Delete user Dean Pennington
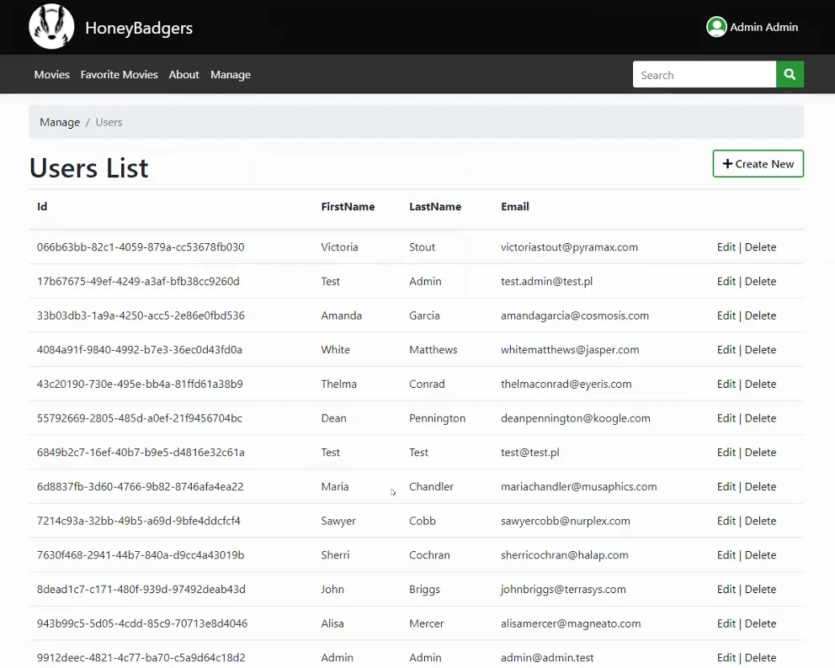This screenshot has width=835, height=668. tap(760, 418)
